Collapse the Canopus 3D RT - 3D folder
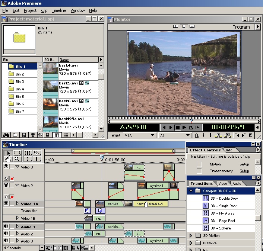This screenshot has height=251, width=263. pyautogui.click(x=191, y=191)
